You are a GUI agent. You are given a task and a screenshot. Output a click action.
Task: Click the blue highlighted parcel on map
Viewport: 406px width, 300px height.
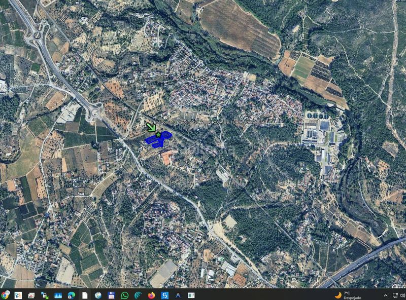click(158, 140)
